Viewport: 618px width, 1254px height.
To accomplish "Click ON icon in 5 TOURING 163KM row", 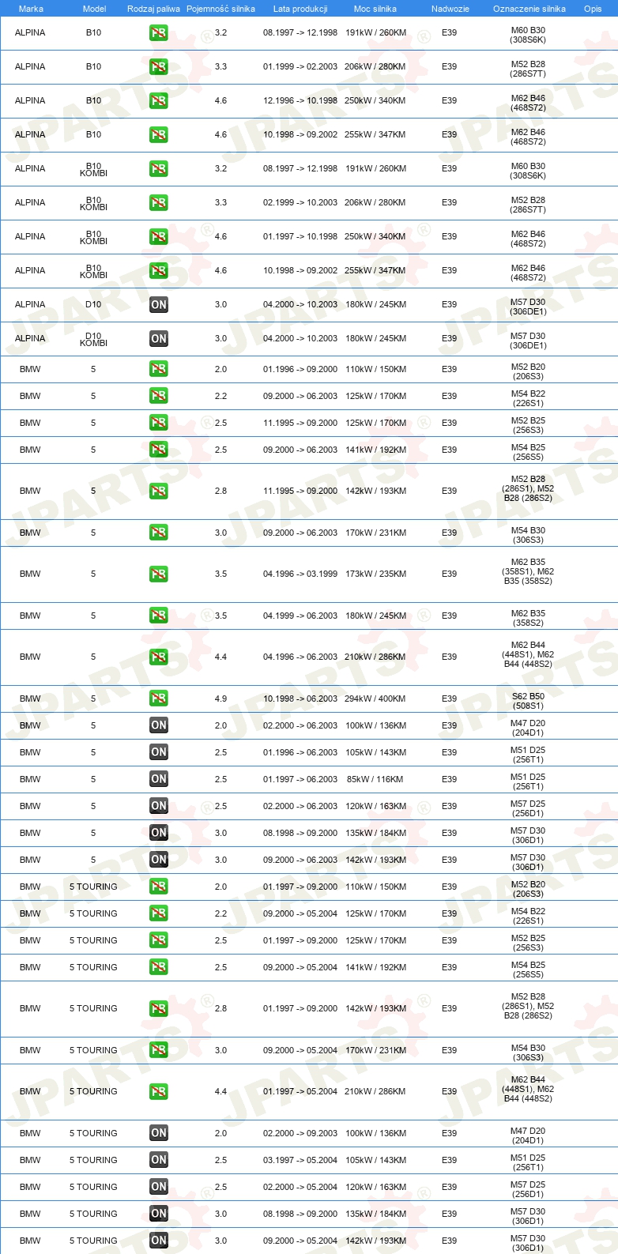I will [159, 1187].
